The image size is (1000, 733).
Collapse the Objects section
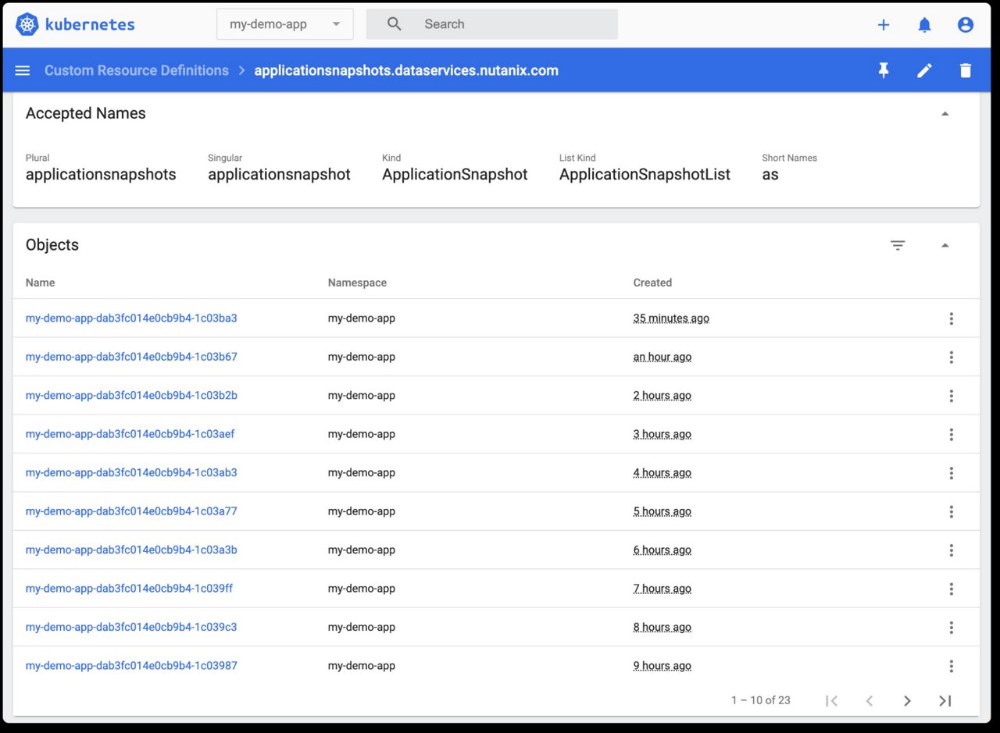point(945,245)
